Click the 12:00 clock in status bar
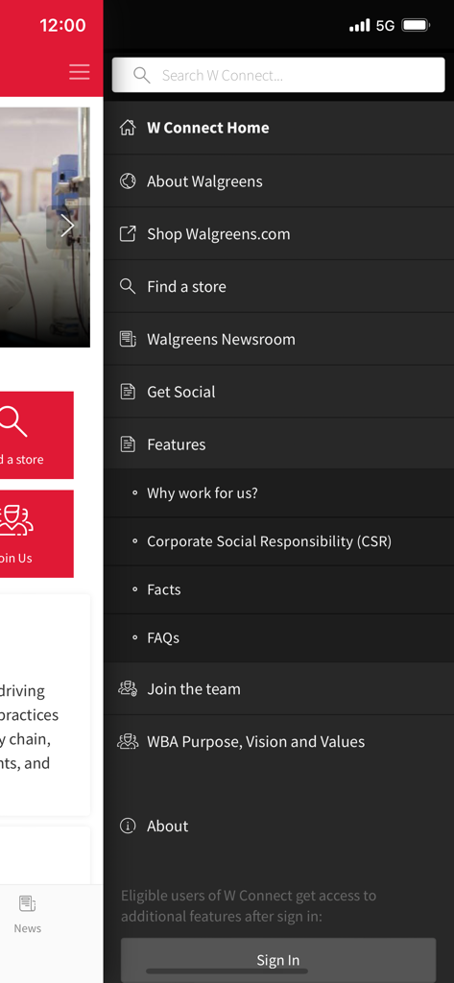 click(x=62, y=26)
